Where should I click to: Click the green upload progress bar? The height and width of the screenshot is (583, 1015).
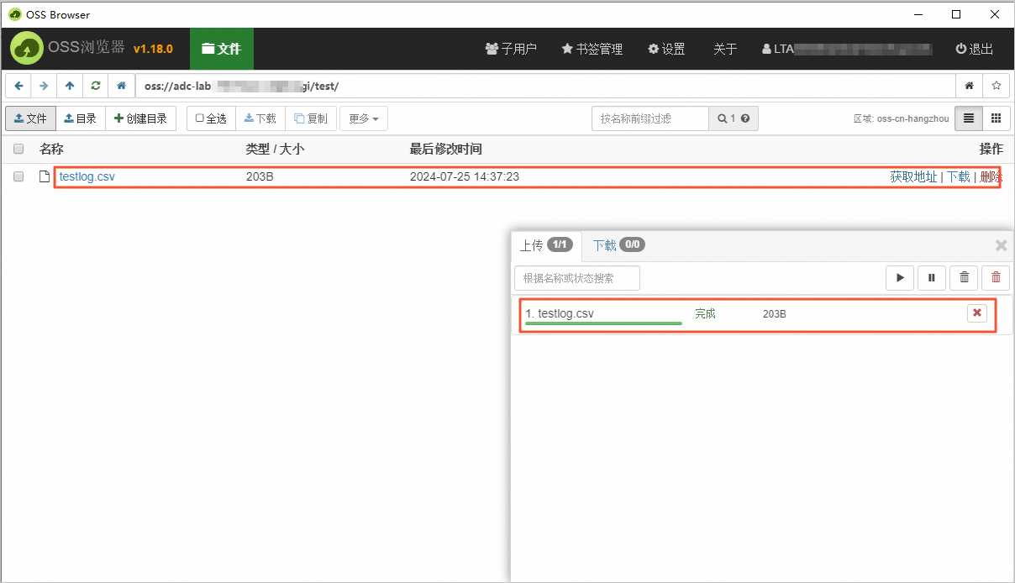603,323
